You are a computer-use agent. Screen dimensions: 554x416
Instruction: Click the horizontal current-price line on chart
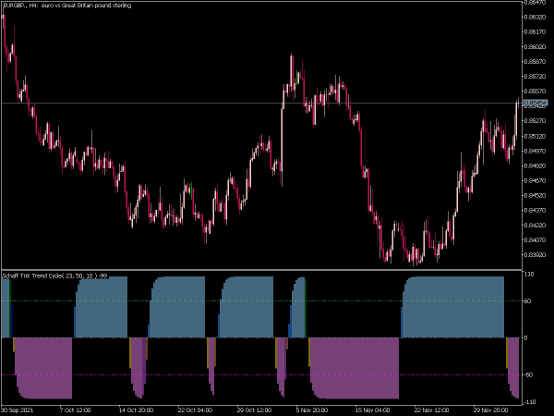pos(261,103)
